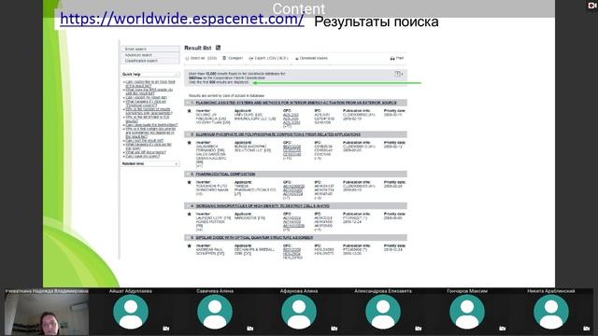The height and width of the screenshot is (336, 598).
Task: Click Айшат Абдуллаева participant avatar
Action: pos(131,312)
